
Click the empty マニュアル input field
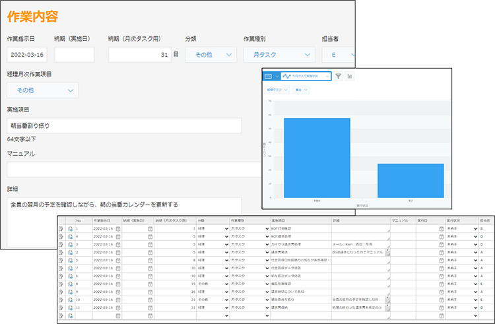tap(134, 170)
